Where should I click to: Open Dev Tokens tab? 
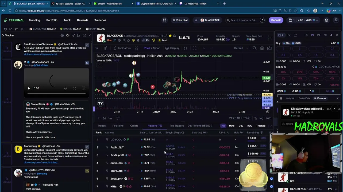[x=200, y=126]
